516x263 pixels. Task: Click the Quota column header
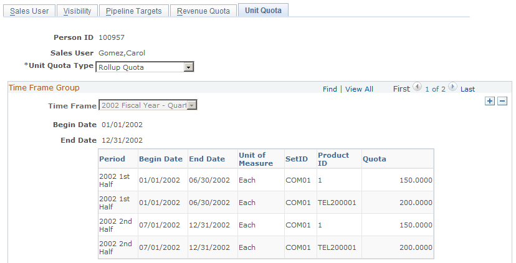pyautogui.click(x=374, y=159)
